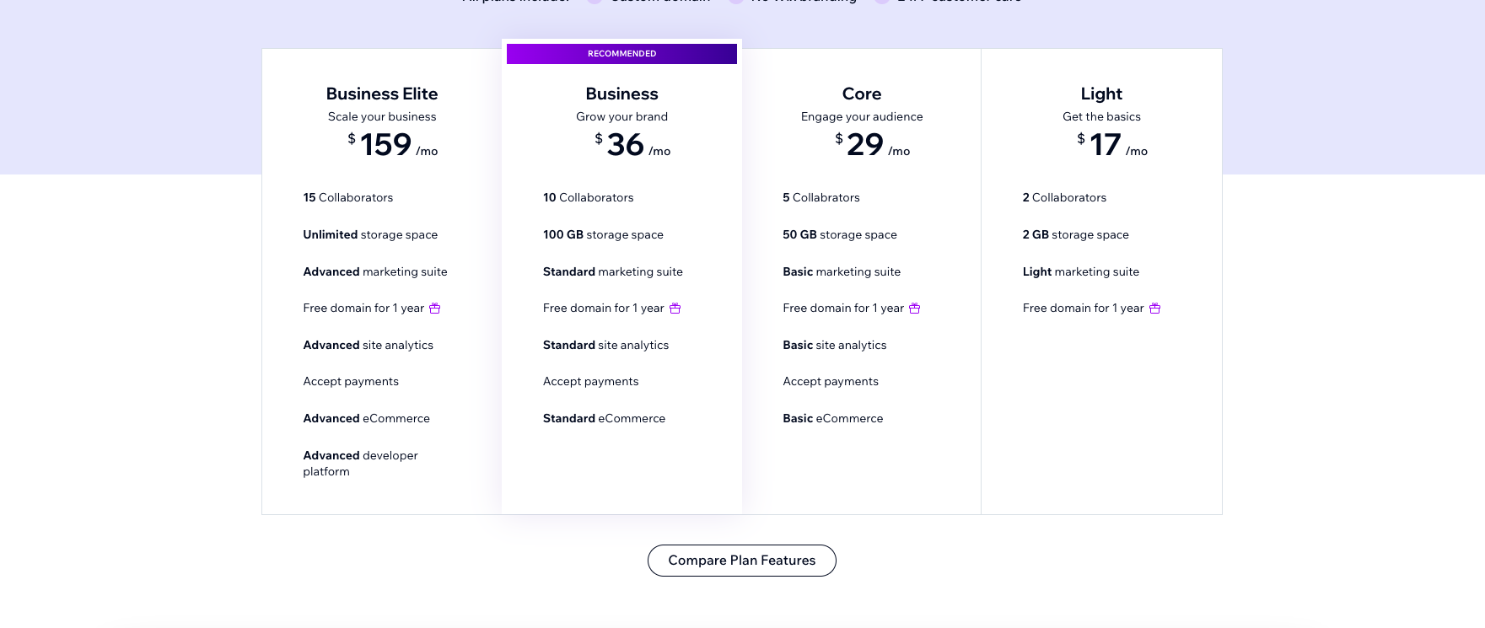Open Compare Plan Features
The image size is (1485, 628).
(741, 561)
